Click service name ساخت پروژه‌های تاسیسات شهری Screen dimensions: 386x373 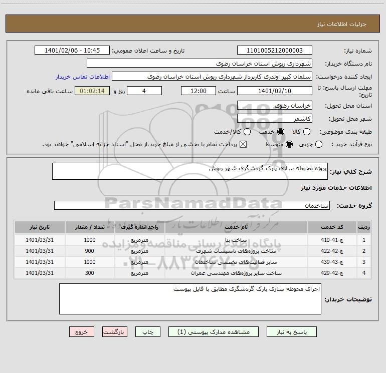pyautogui.click(x=236, y=251)
